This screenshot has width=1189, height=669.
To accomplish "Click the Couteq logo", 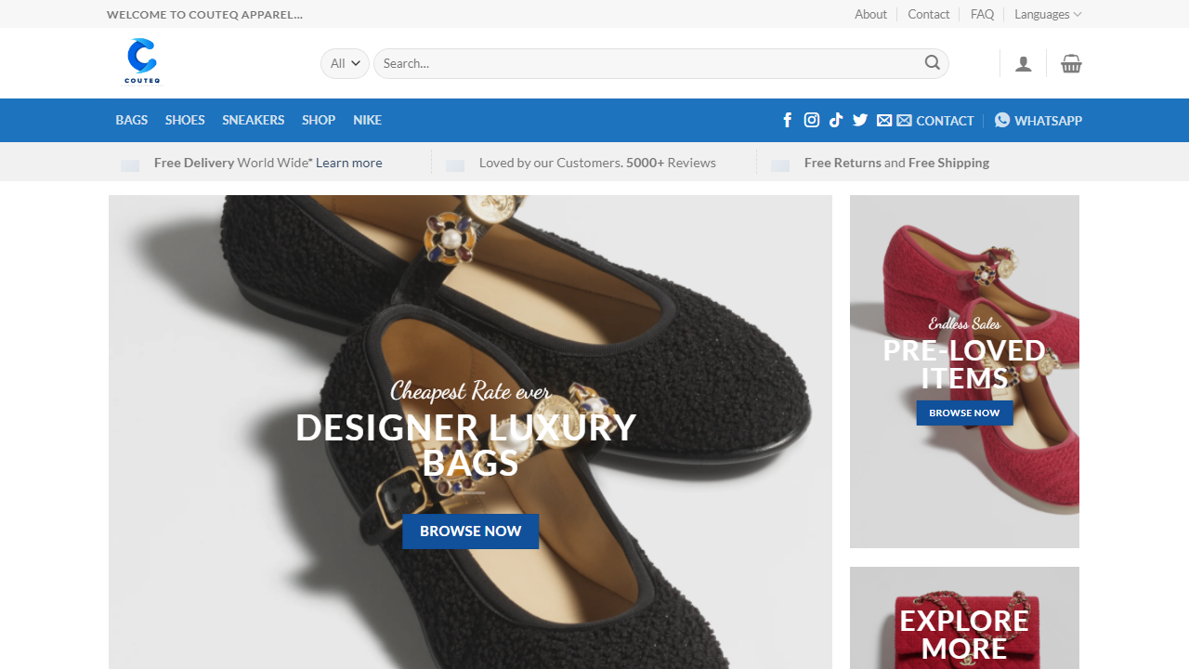I will [x=142, y=61].
